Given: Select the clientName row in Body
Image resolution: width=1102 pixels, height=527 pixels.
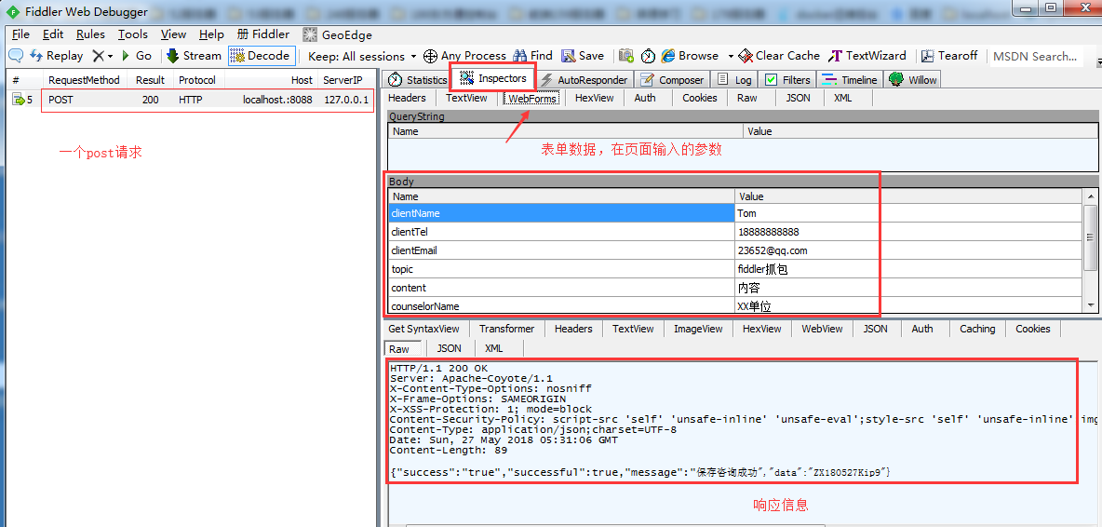Looking at the screenshot, I should [x=736, y=213].
